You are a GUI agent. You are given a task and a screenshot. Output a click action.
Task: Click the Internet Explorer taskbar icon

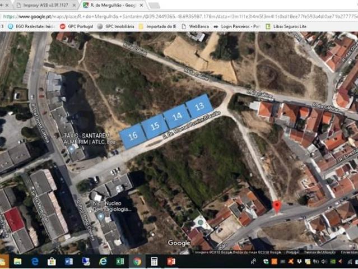click(x=103, y=261)
